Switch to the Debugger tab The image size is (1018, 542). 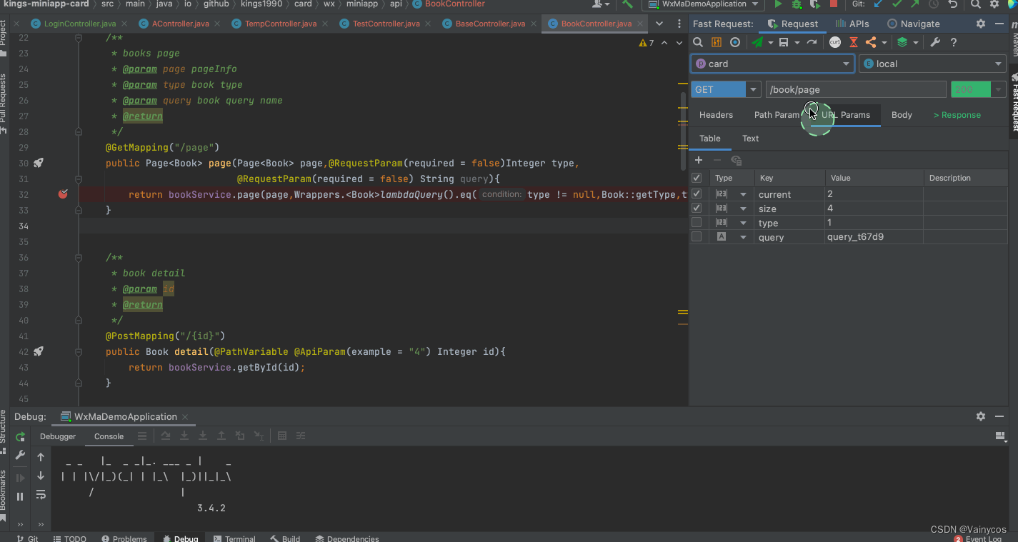click(x=58, y=436)
